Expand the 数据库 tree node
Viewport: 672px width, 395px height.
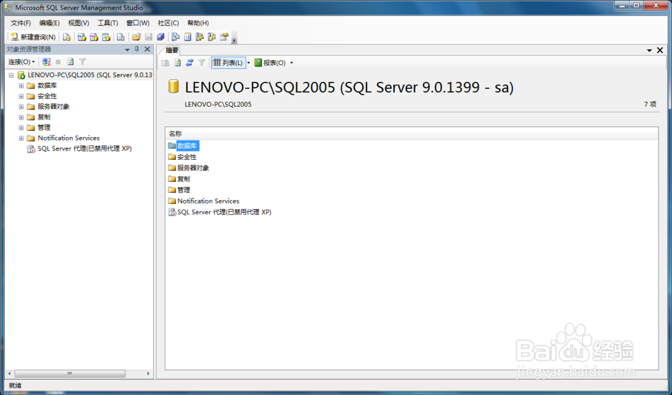21,86
